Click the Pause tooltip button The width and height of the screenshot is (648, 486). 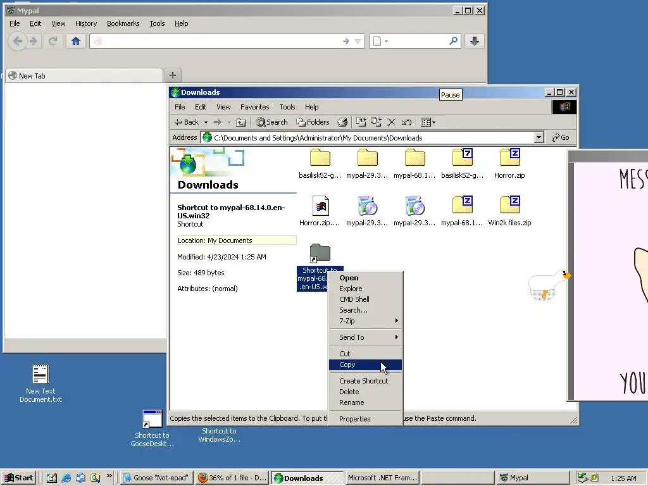click(x=450, y=95)
